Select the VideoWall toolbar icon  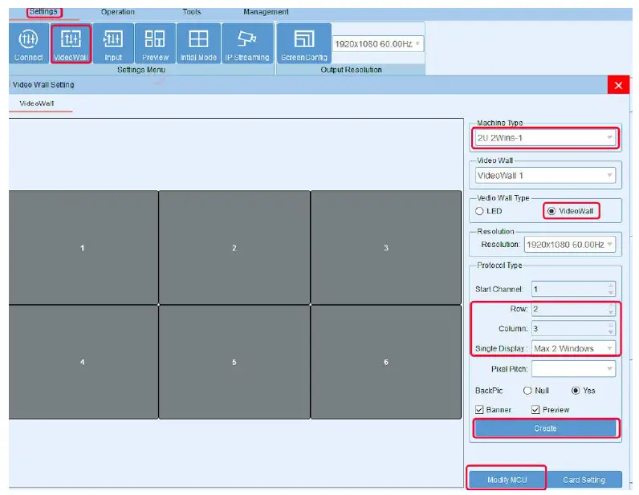click(71, 43)
